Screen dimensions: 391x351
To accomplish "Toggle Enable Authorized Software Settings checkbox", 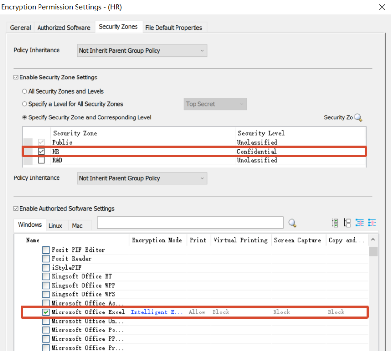I will 16,209.
